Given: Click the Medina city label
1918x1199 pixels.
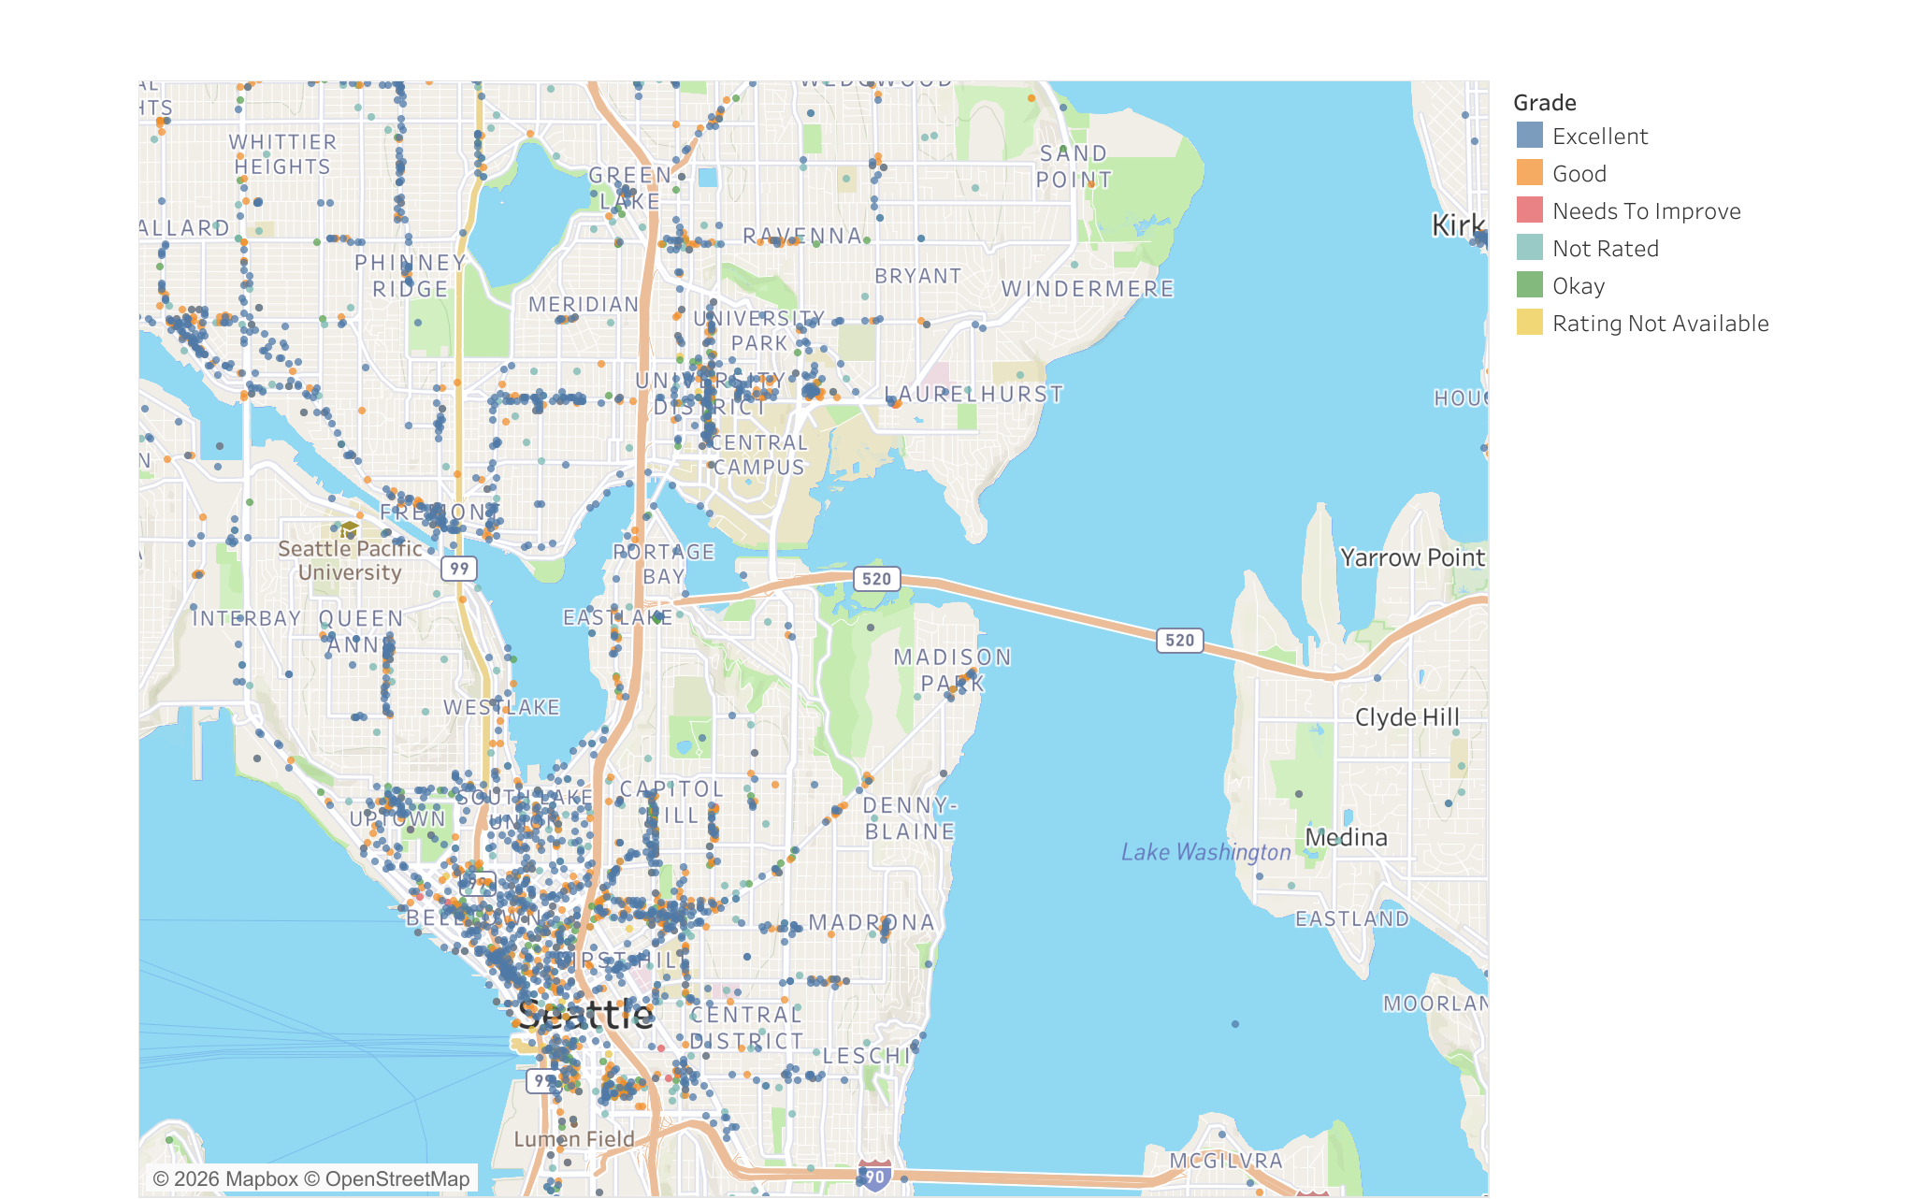Looking at the screenshot, I should [1346, 837].
